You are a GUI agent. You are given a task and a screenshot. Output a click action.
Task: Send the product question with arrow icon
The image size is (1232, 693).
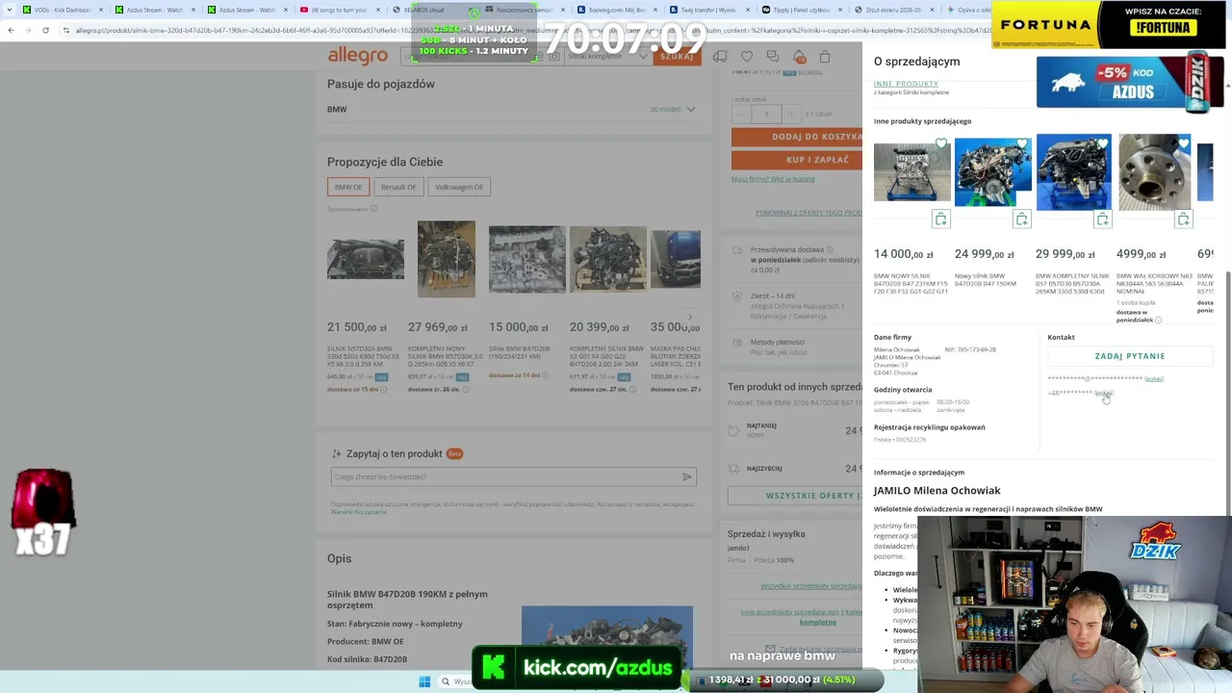pyautogui.click(x=686, y=476)
